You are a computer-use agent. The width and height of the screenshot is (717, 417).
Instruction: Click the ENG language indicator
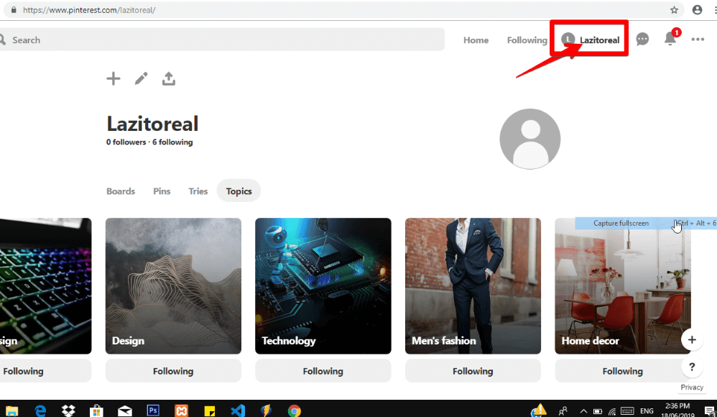tap(647, 411)
